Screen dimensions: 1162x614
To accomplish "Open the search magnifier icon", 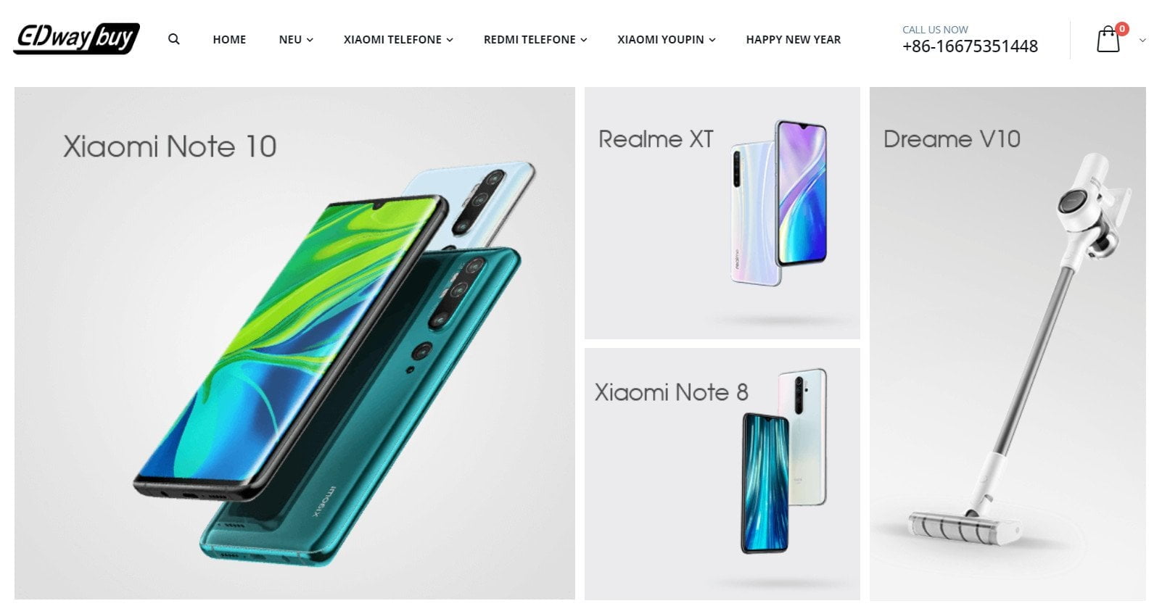I will (174, 39).
